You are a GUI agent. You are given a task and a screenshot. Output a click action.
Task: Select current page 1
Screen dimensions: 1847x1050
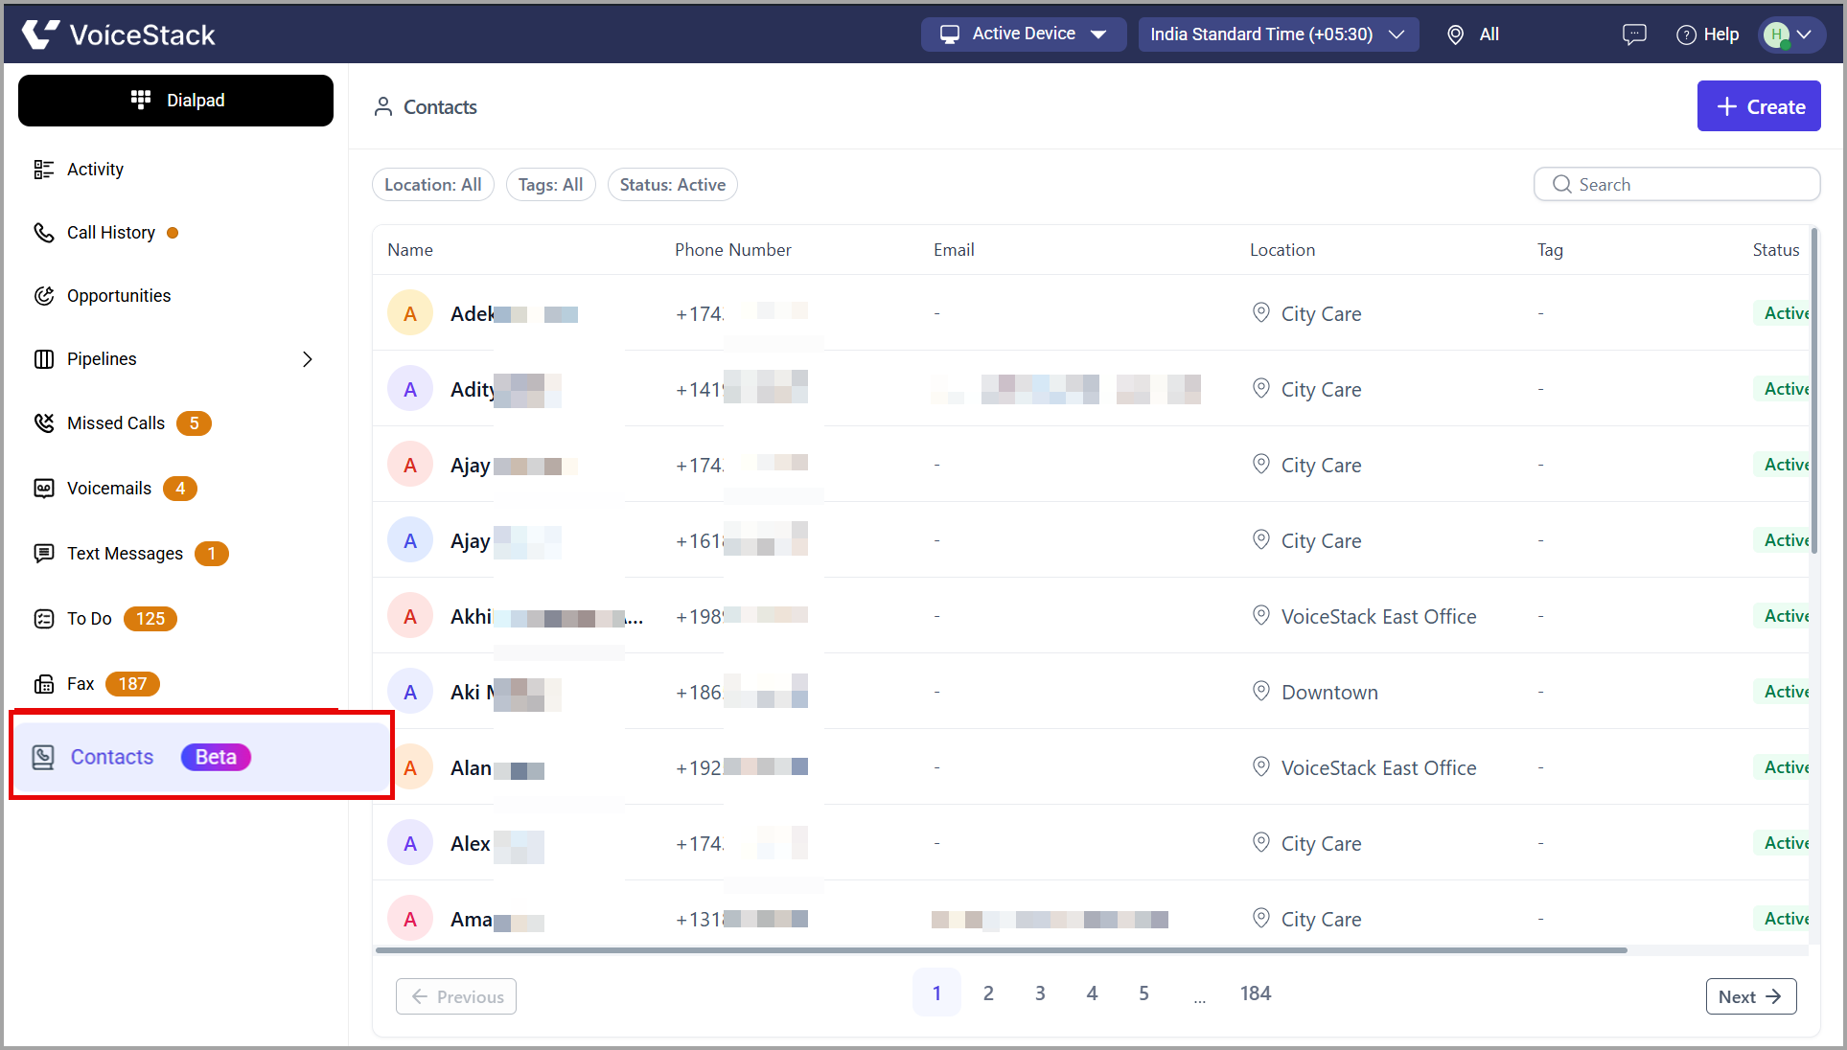936,993
